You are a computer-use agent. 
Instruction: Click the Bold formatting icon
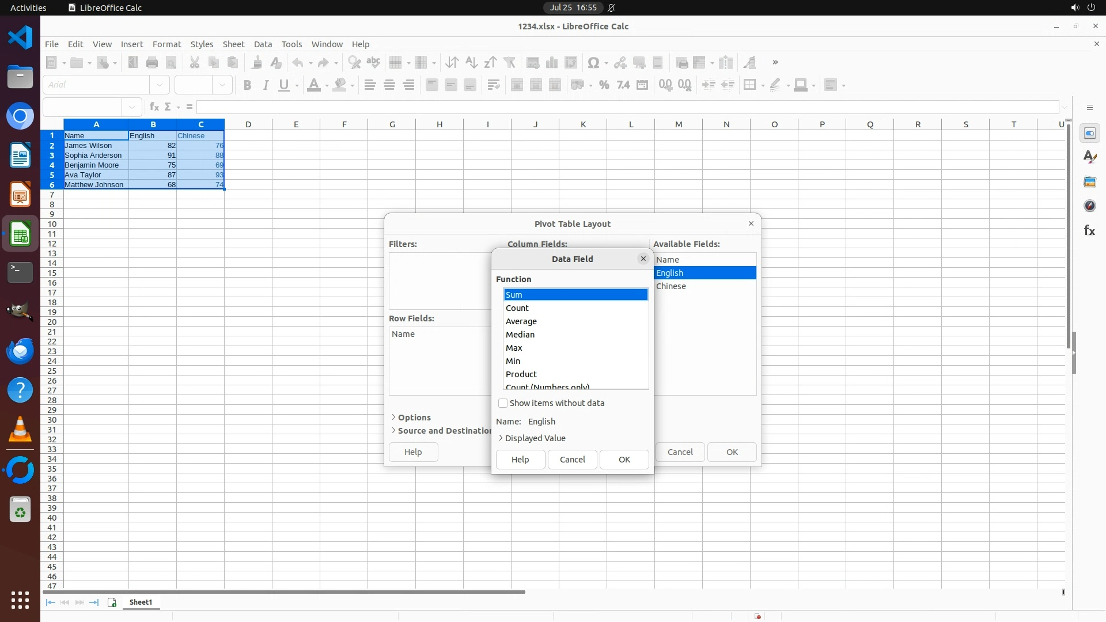click(x=247, y=85)
